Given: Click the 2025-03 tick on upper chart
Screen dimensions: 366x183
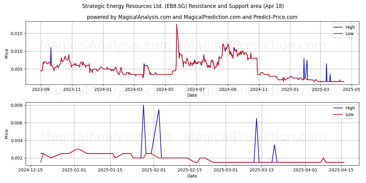Looking at the screenshot, I should (x=320, y=89).
